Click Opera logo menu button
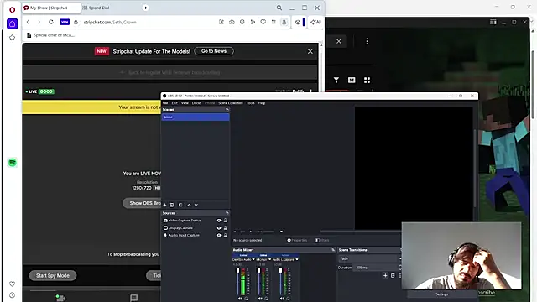The image size is (537, 302). pyautogui.click(x=12, y=9)
